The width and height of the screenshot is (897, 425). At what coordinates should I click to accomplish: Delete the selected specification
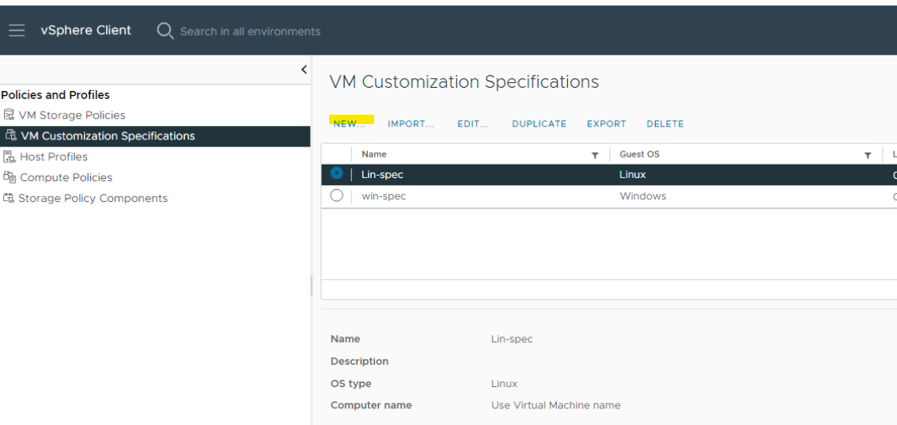(665, 123)
